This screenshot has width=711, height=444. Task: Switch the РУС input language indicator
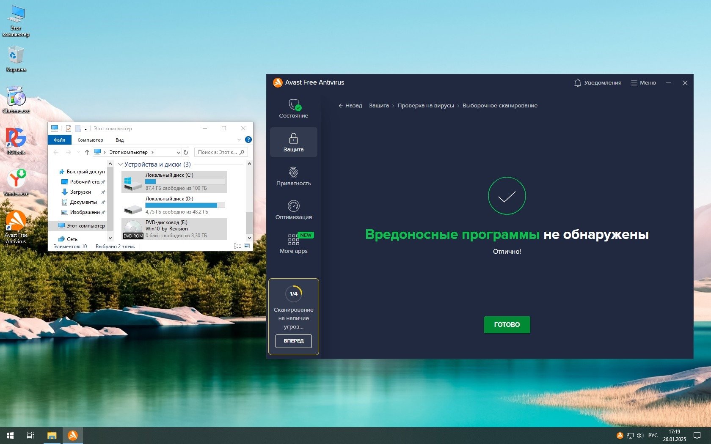653,436
